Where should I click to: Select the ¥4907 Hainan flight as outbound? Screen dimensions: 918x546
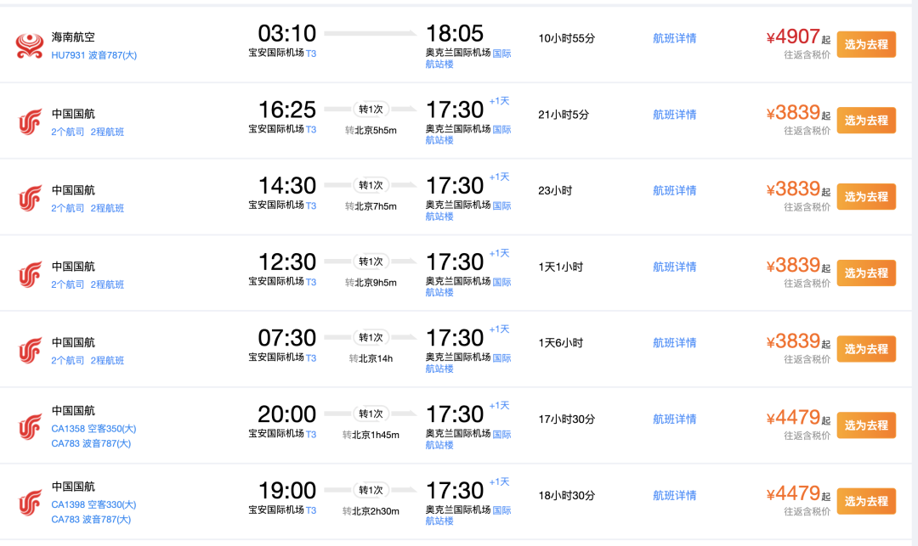coord(866,44)
